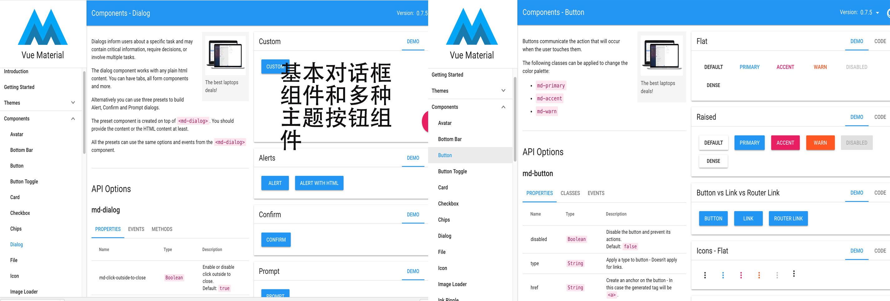Click the raised pink ACCENT button

[x=785, y=143]
